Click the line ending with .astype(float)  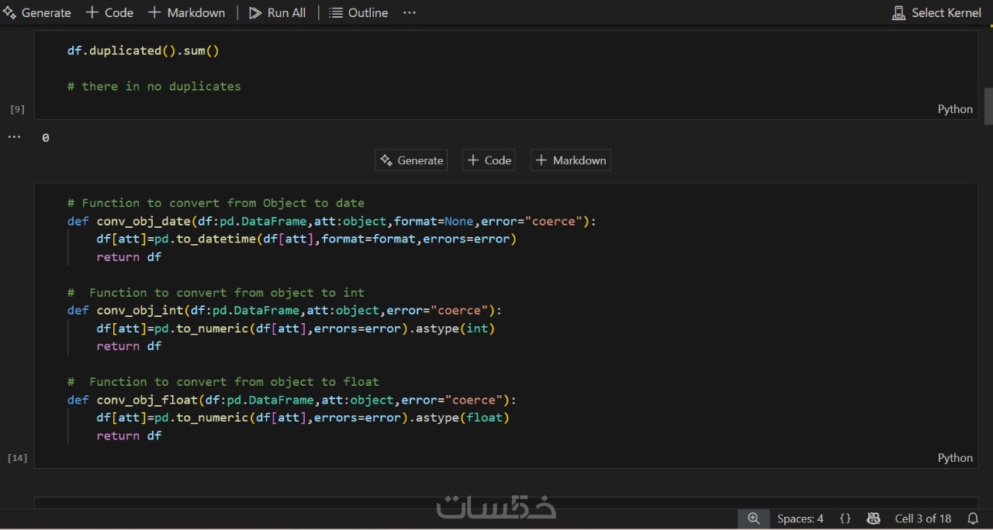pos(303,418)
